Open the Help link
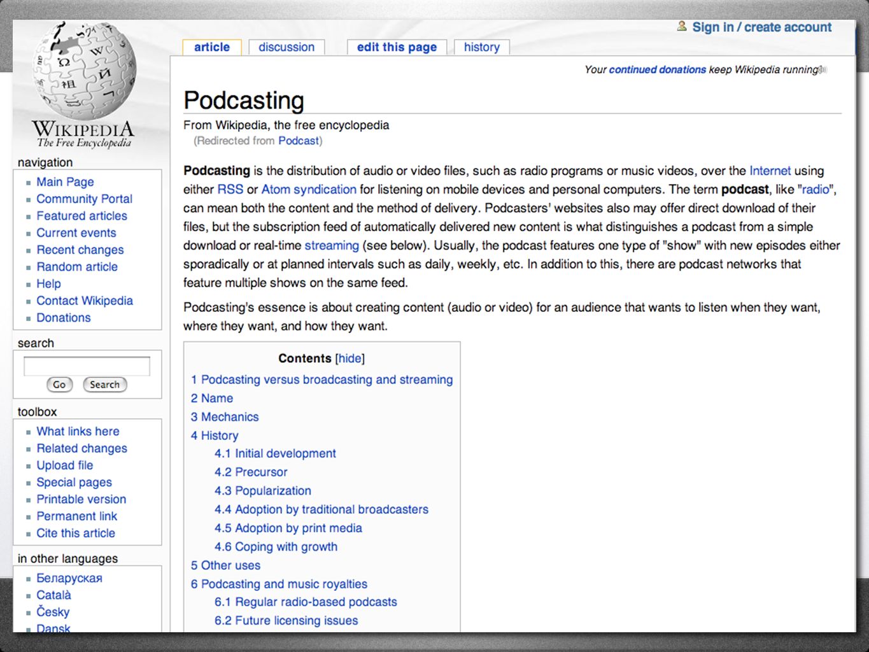 coord(48,284)
